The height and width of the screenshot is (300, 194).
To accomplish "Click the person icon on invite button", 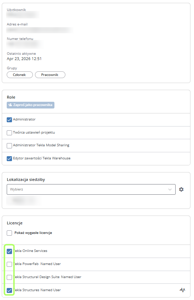I will point(10,105).
